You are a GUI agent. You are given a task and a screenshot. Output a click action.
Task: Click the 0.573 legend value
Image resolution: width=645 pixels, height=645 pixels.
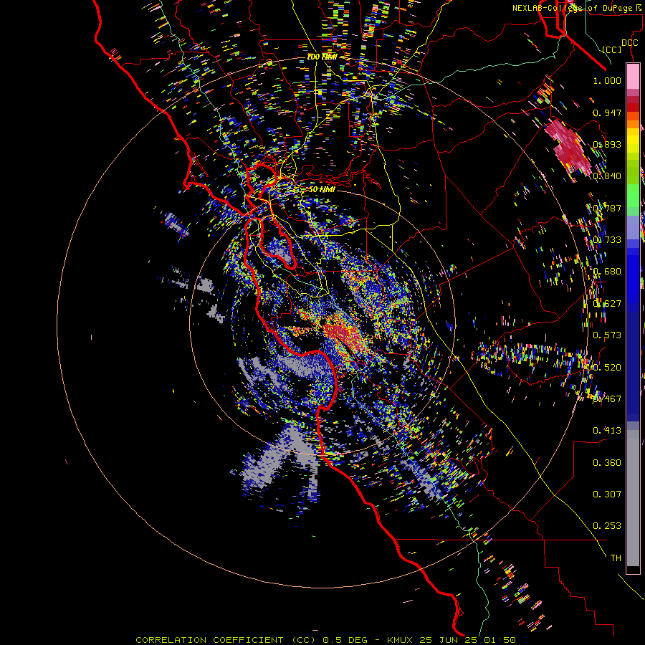tap(607, 335)
